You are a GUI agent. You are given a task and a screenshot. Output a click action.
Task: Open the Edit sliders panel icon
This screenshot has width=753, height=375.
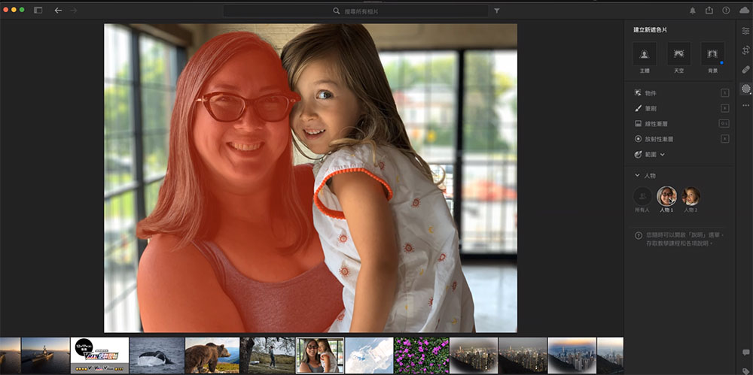point(745,31)
